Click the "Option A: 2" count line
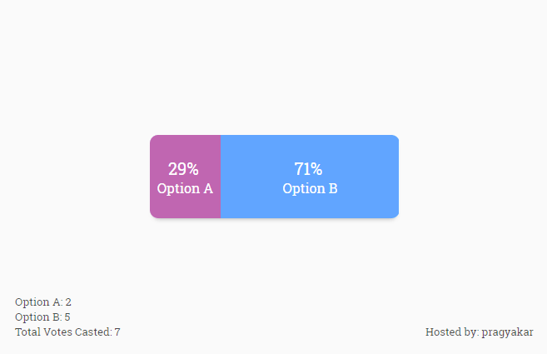 43,302
